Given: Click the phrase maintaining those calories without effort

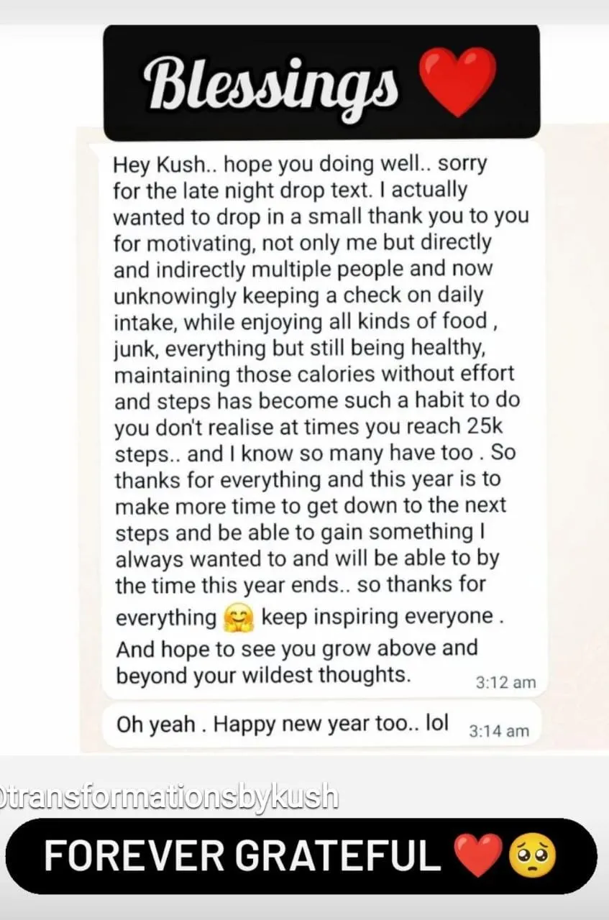Looking at the screenshot, I should pos(314,374).
